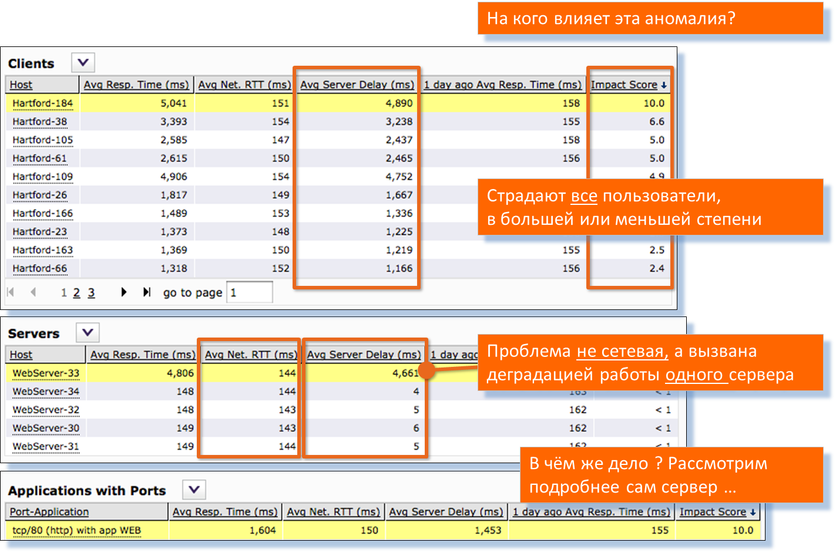Viewport: 836px width, 553px height.
Task: Select WebServer-33 server delay 4,661
Action: [405, 373]
